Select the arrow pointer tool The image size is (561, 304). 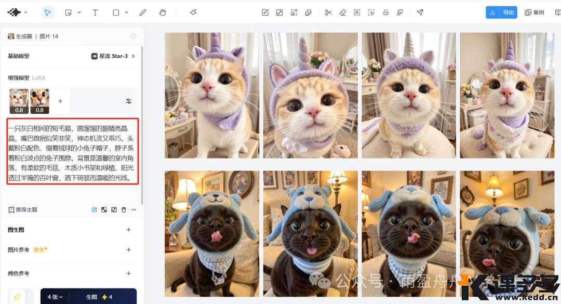pos(47,12)
